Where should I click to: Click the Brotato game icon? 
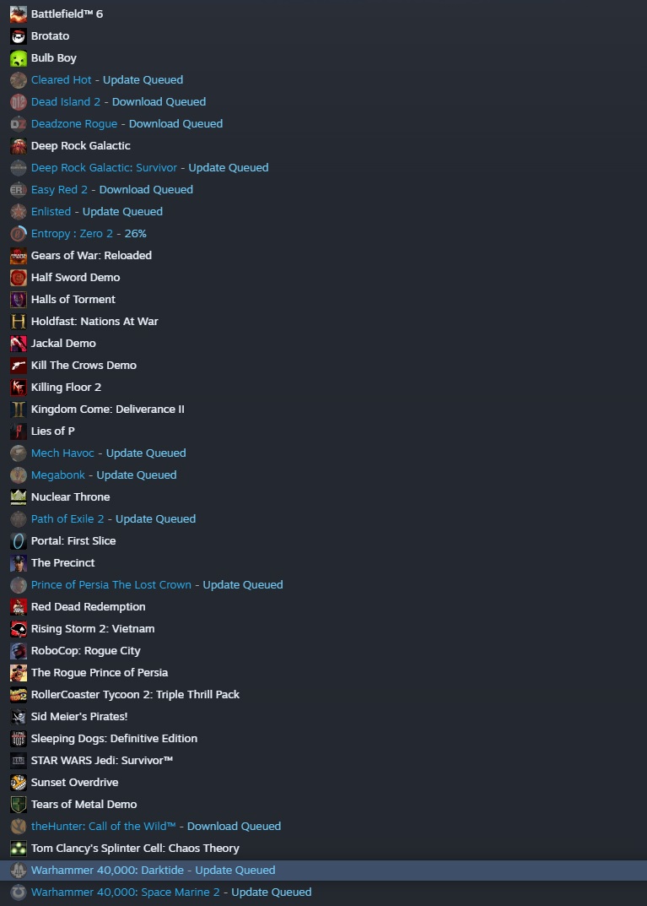(19, 35)
